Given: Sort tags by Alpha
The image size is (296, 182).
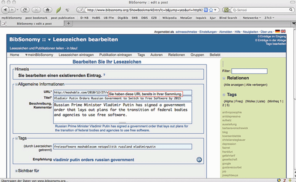Looking at the screenshot, I should point(229,101).
